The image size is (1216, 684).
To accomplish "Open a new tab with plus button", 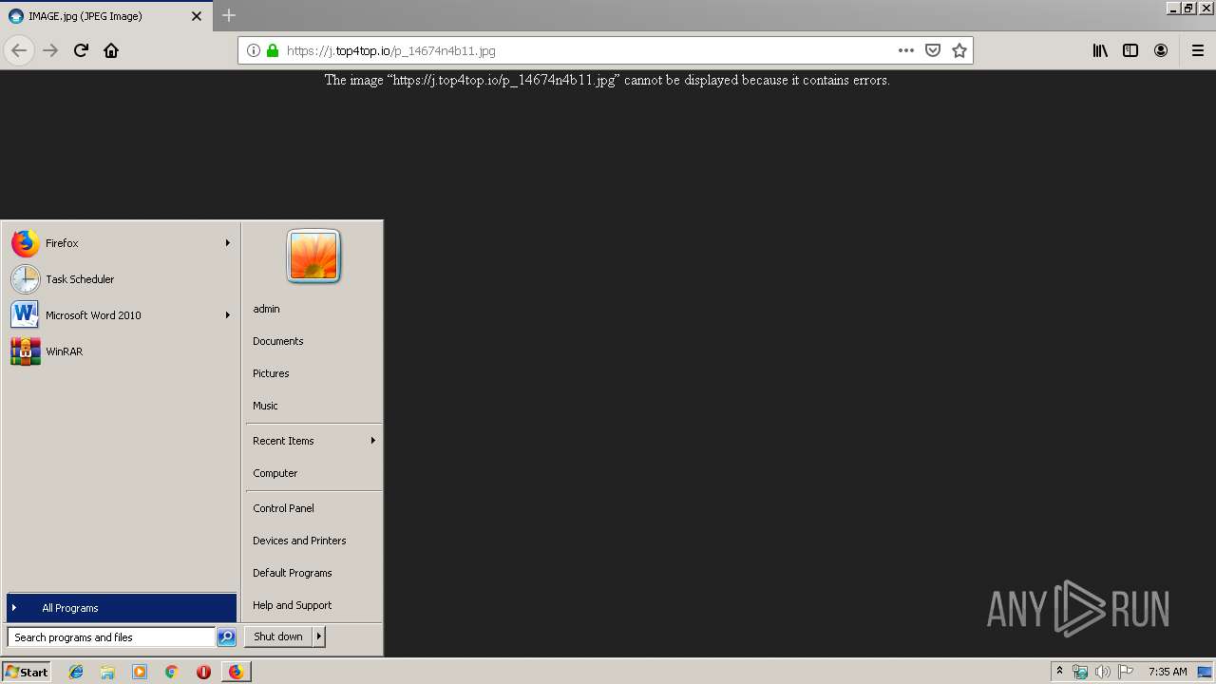I will coord(229,15).
